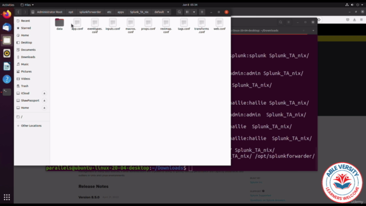Open Other Locations in sidebar
366x206 pixels.
32,126
